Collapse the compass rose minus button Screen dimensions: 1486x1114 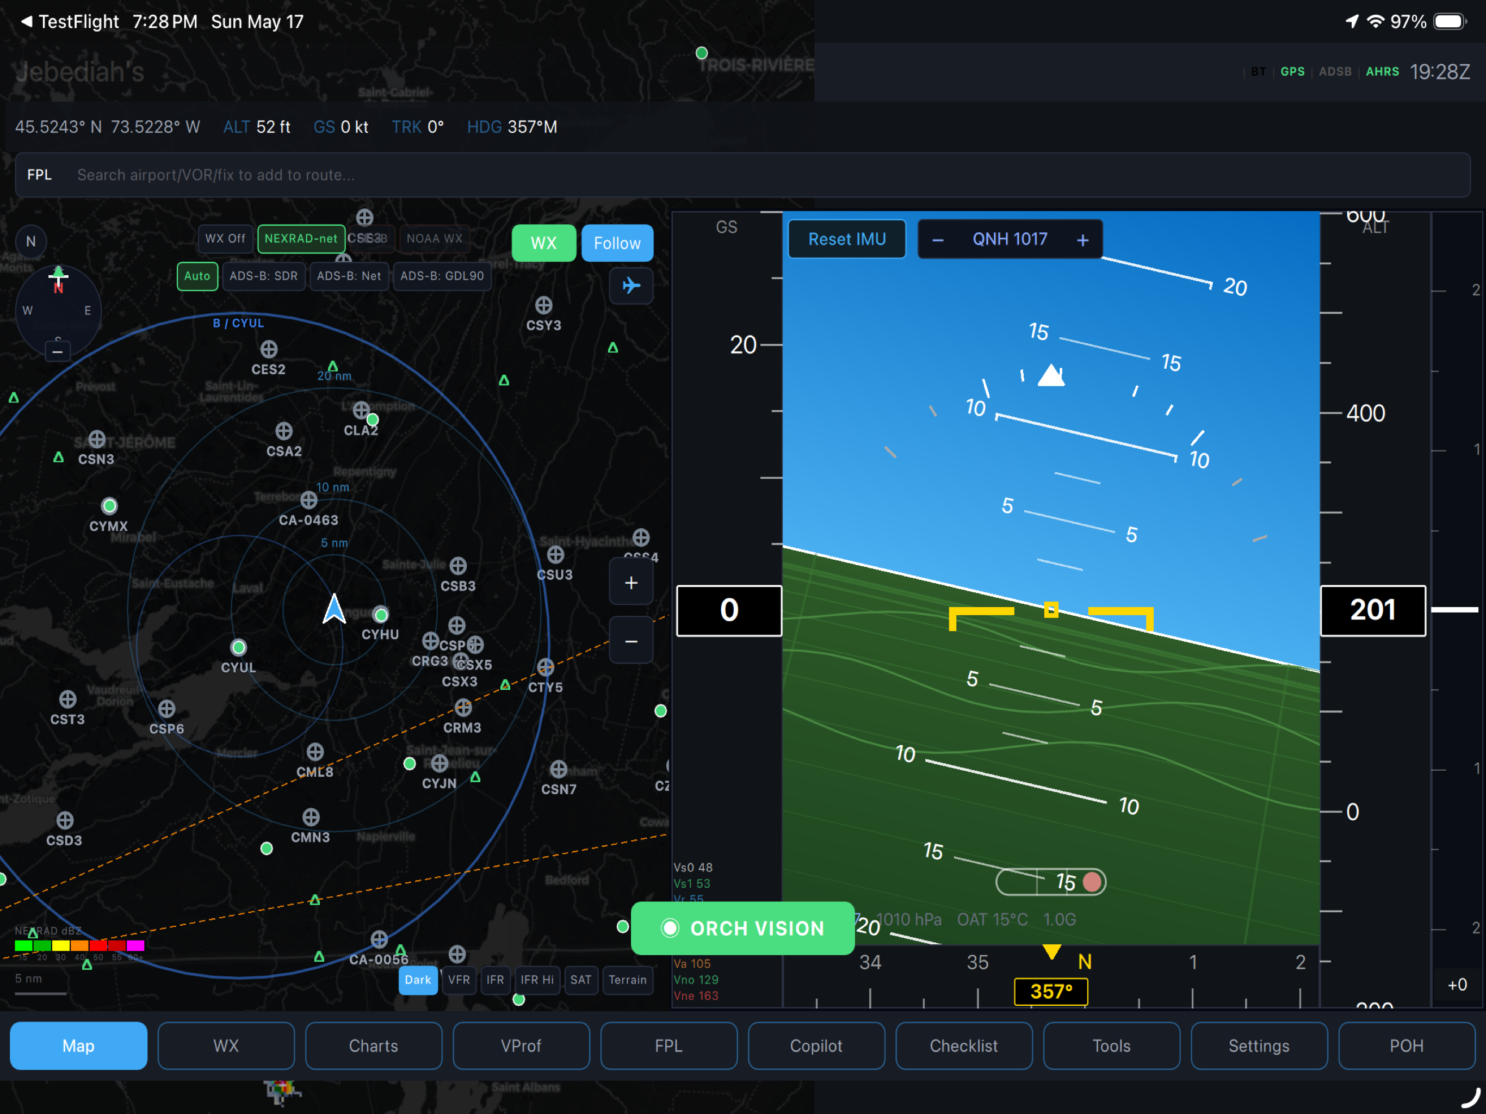pyautogui.click(x=58, y=351)
